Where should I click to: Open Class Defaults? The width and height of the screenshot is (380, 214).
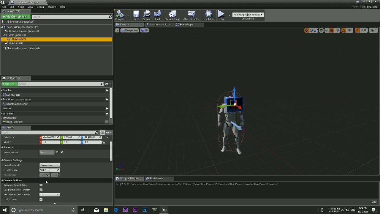click(x=191, y=15)
